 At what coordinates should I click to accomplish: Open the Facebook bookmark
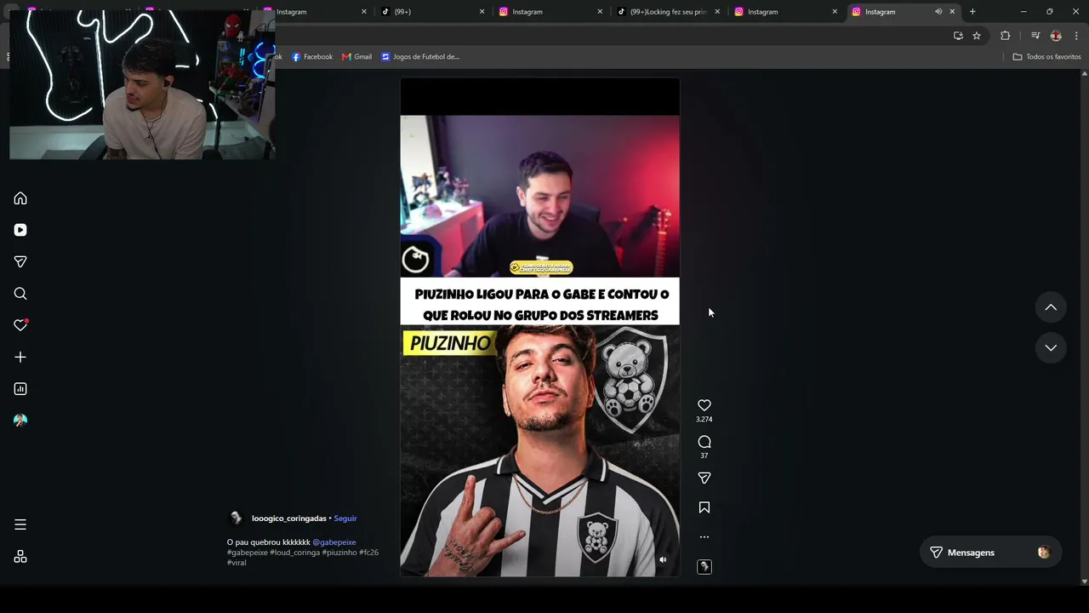(312, 57)
